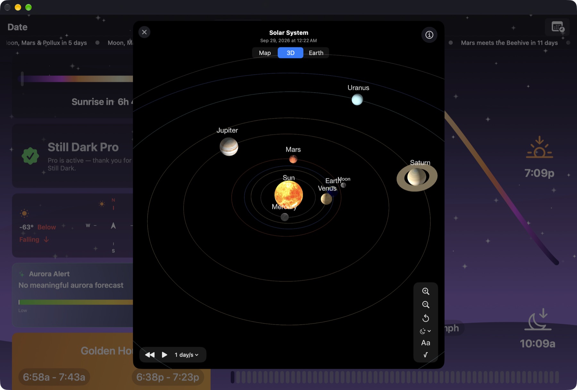Toggle planet labels with Aa button
Screen dimensions: 577x390
coord(426,343)
